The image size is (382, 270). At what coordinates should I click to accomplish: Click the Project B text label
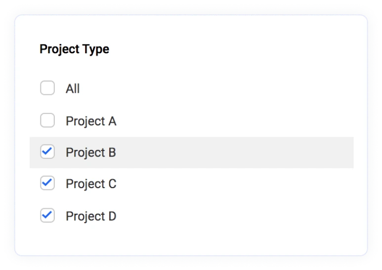tap(91, 153)
